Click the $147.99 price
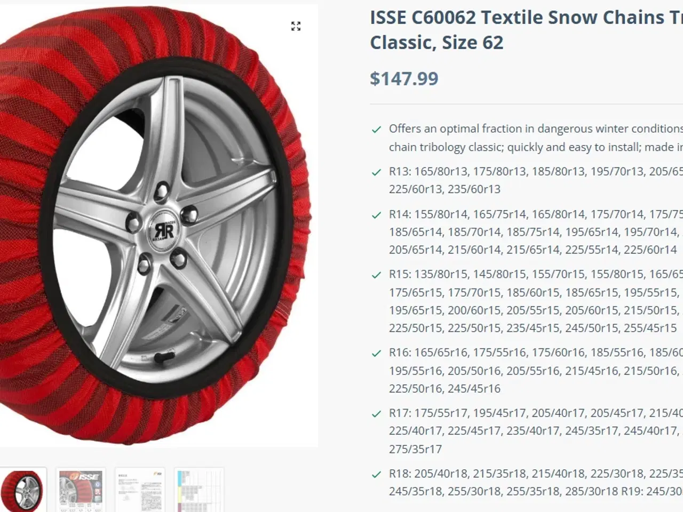 404,78
